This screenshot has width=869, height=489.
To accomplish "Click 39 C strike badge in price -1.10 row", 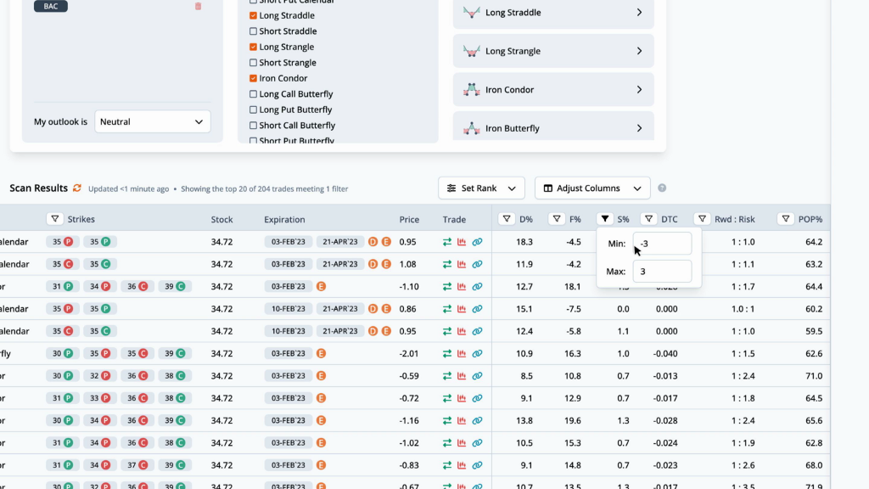I will pyautogui.click(x=175, y=287).
